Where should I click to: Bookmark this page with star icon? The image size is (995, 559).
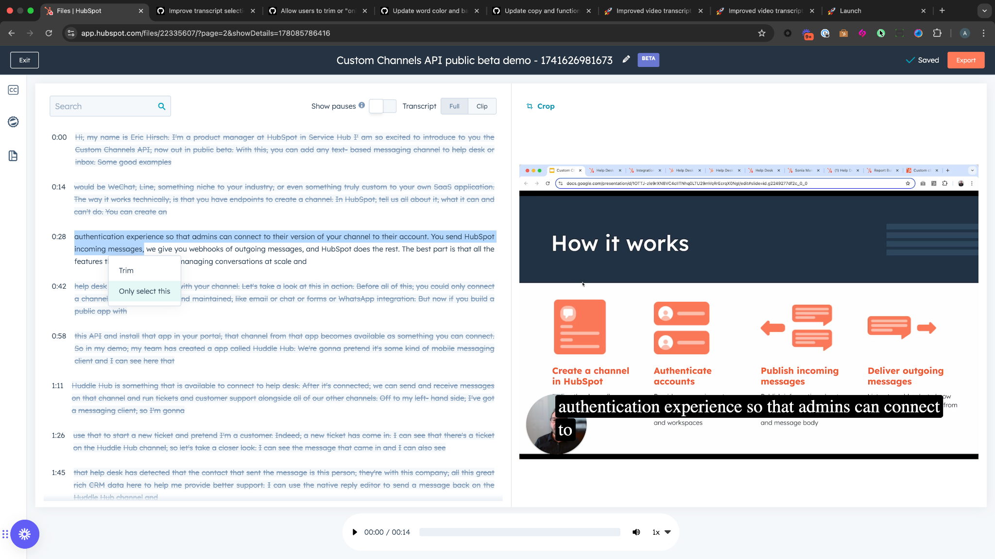click(761, 33)
